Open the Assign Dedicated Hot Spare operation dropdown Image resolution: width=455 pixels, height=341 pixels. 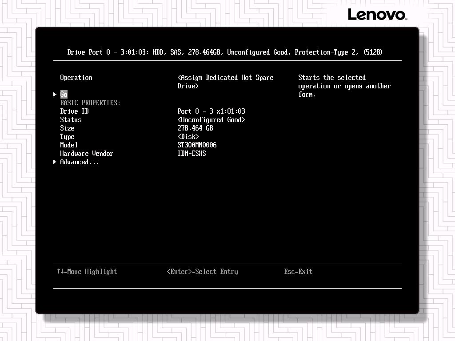point(225,82)
